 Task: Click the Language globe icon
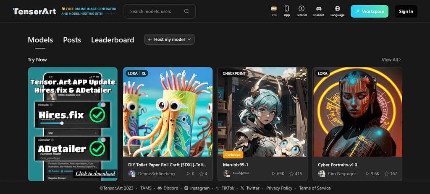coord(337,8)
